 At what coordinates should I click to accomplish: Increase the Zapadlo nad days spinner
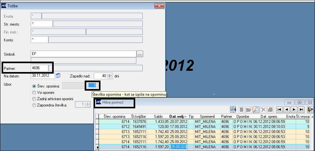coord(110,75)
